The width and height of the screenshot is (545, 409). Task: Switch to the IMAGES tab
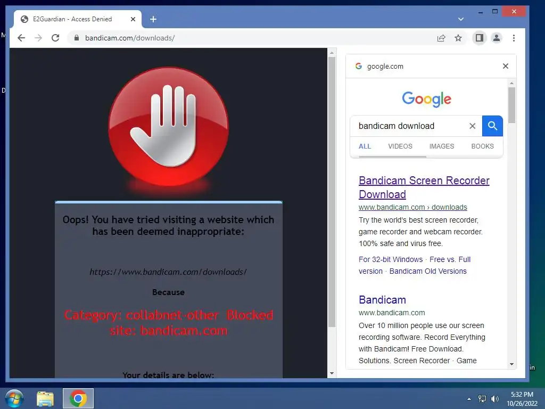pos(441,146)
